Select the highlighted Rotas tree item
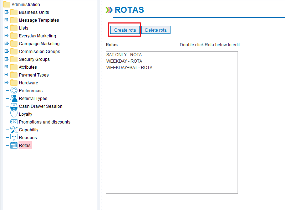Image resolution: width=285 pixels, height=210 pixels. 25,146
